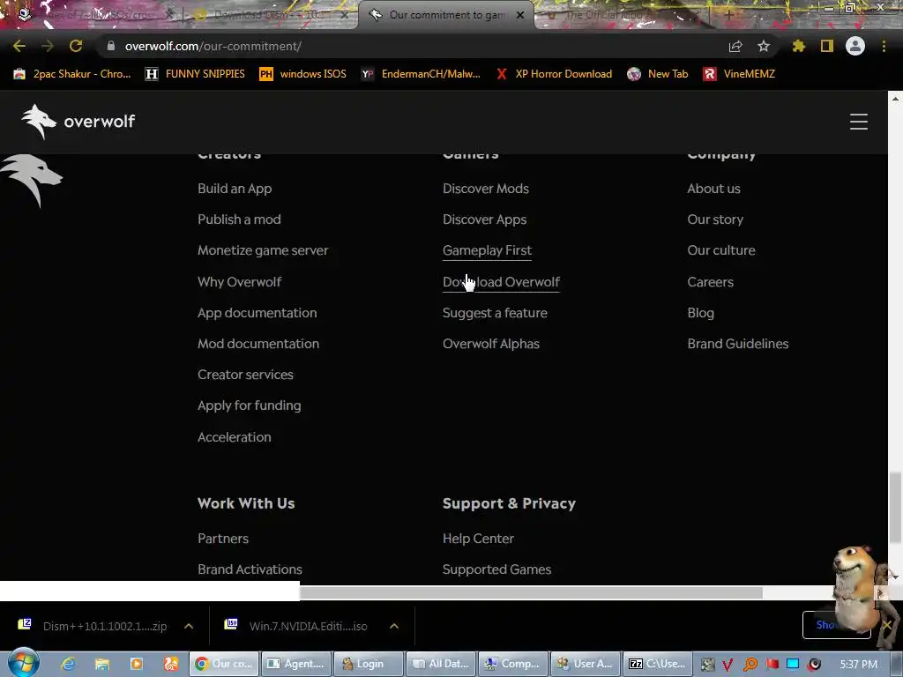Screen dimensions: 903x677
Task: Open media player icon on taskbar
Action: pos(137,664)
